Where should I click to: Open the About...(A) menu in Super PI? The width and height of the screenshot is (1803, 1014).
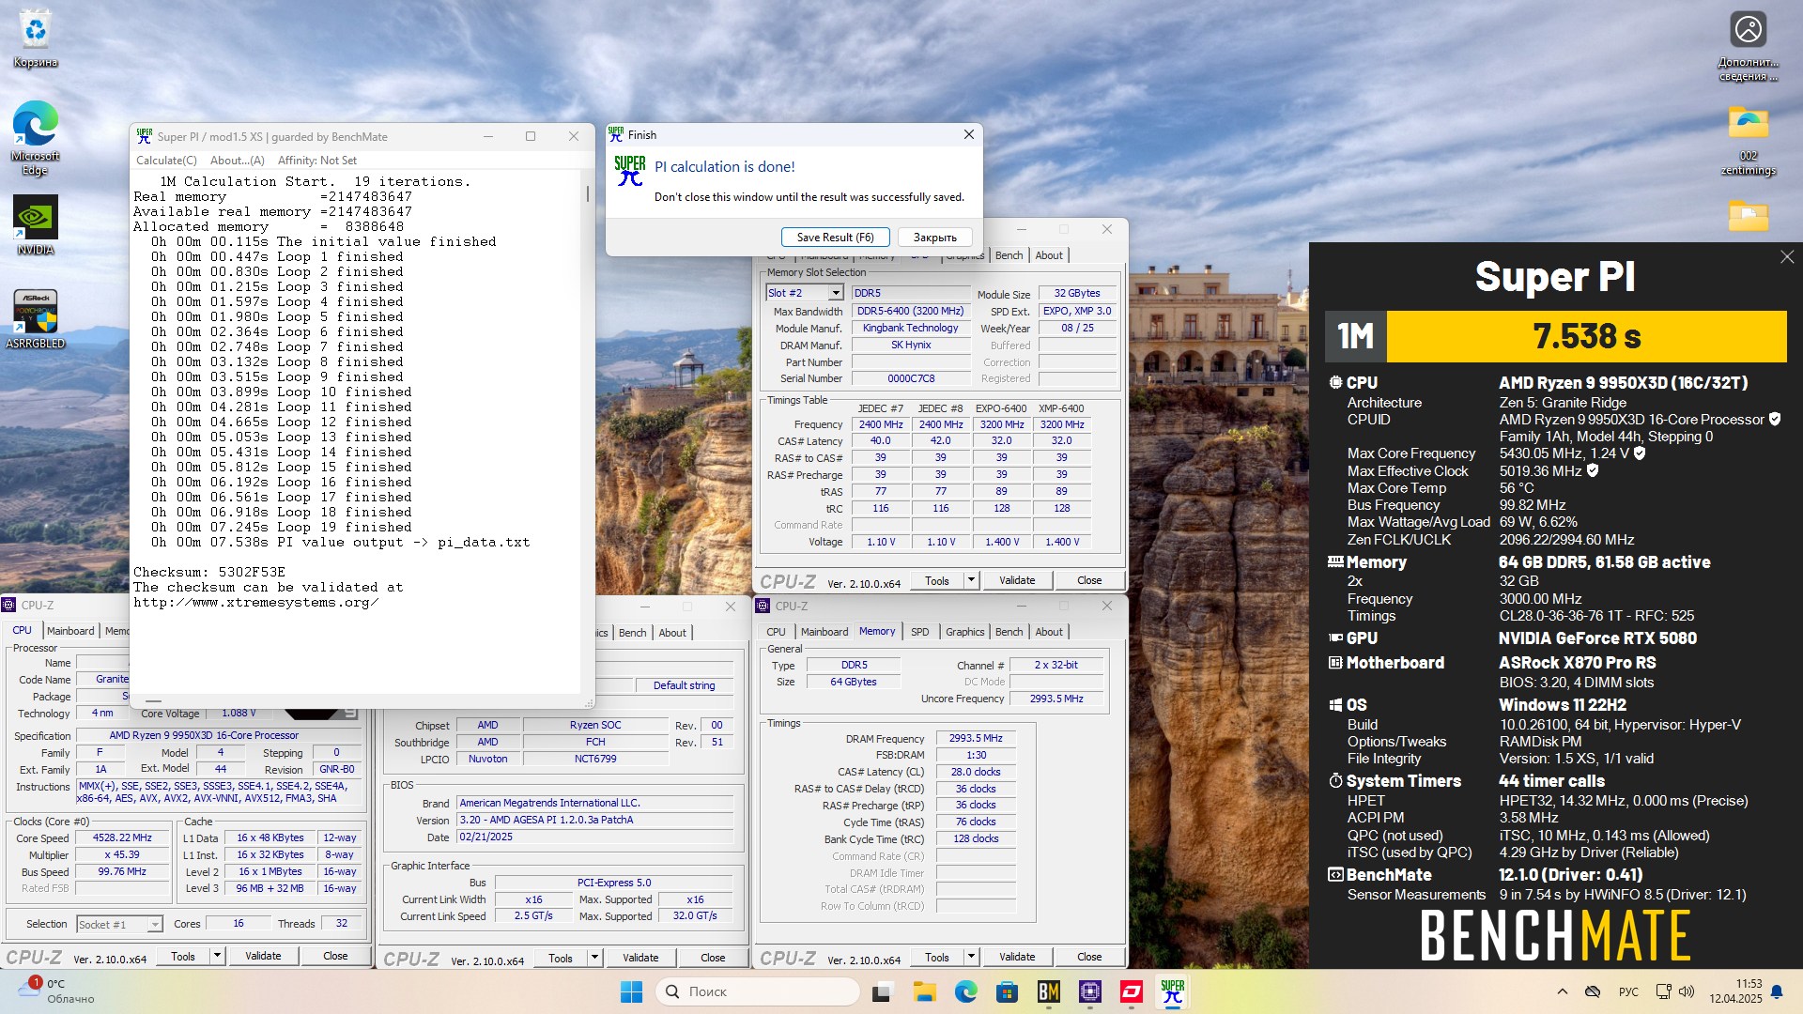tap(238, 161)
